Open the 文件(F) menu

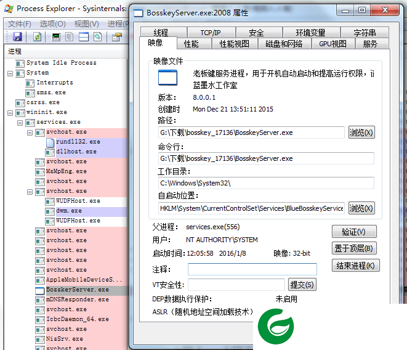[x=20, y=24]
